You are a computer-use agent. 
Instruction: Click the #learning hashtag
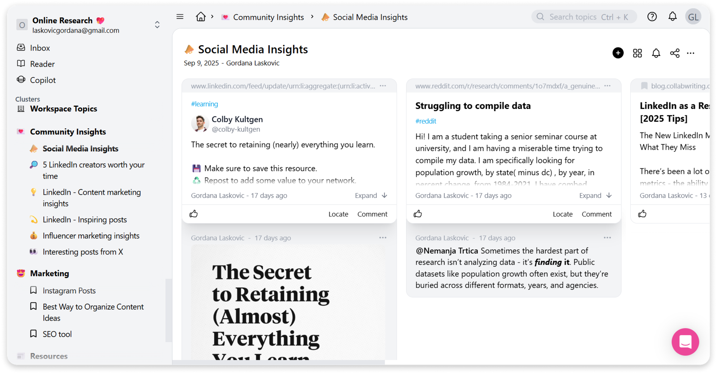(204, 104)
